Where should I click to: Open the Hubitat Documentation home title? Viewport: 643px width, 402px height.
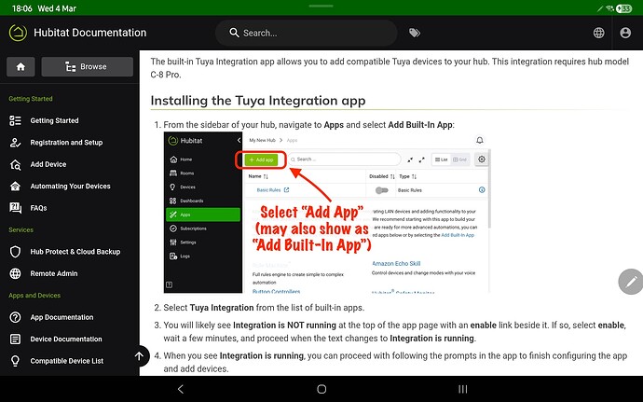tap(89, 33)
